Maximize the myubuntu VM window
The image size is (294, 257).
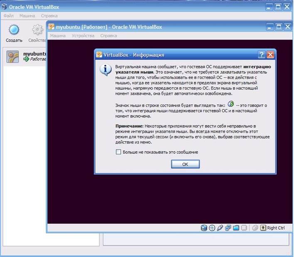coord(279,27)
